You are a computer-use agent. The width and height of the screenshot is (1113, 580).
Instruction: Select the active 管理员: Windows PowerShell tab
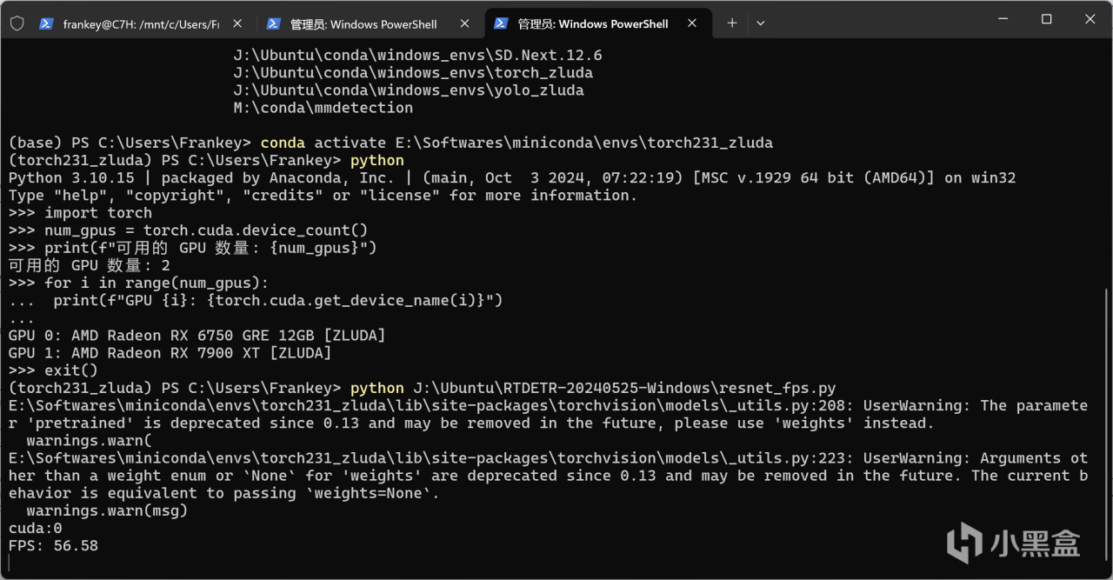(592, 23)
